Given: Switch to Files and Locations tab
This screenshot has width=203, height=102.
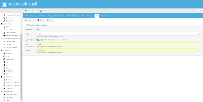Looking at the screenshot, I should 73,16.
